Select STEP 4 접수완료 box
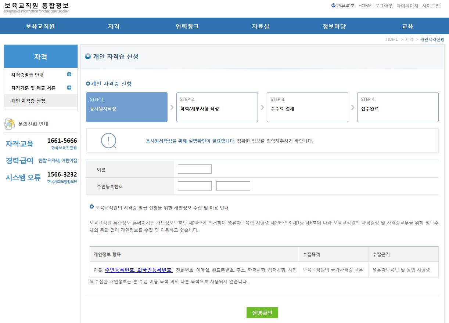449x323 pixels. coord(398,107)
